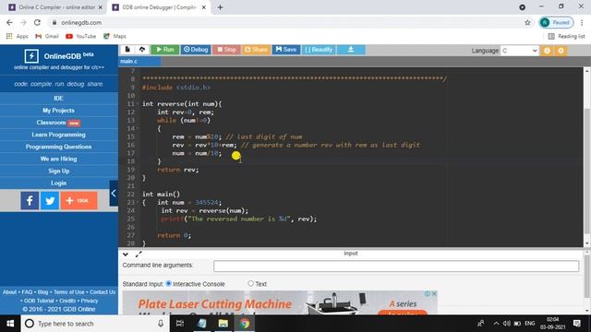Open the Privacy footer link
Screen dimensions: 591x332
click(x=90, y=301)
